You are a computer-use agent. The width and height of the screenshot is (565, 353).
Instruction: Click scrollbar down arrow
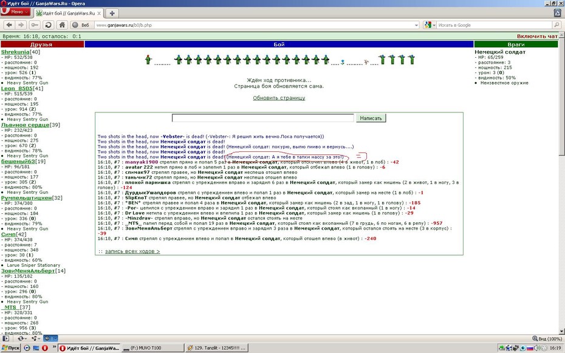[x=561, y=331]
